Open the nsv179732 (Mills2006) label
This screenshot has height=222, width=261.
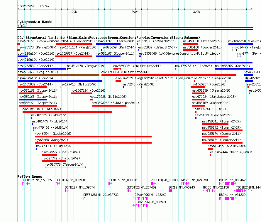(194, 66)
